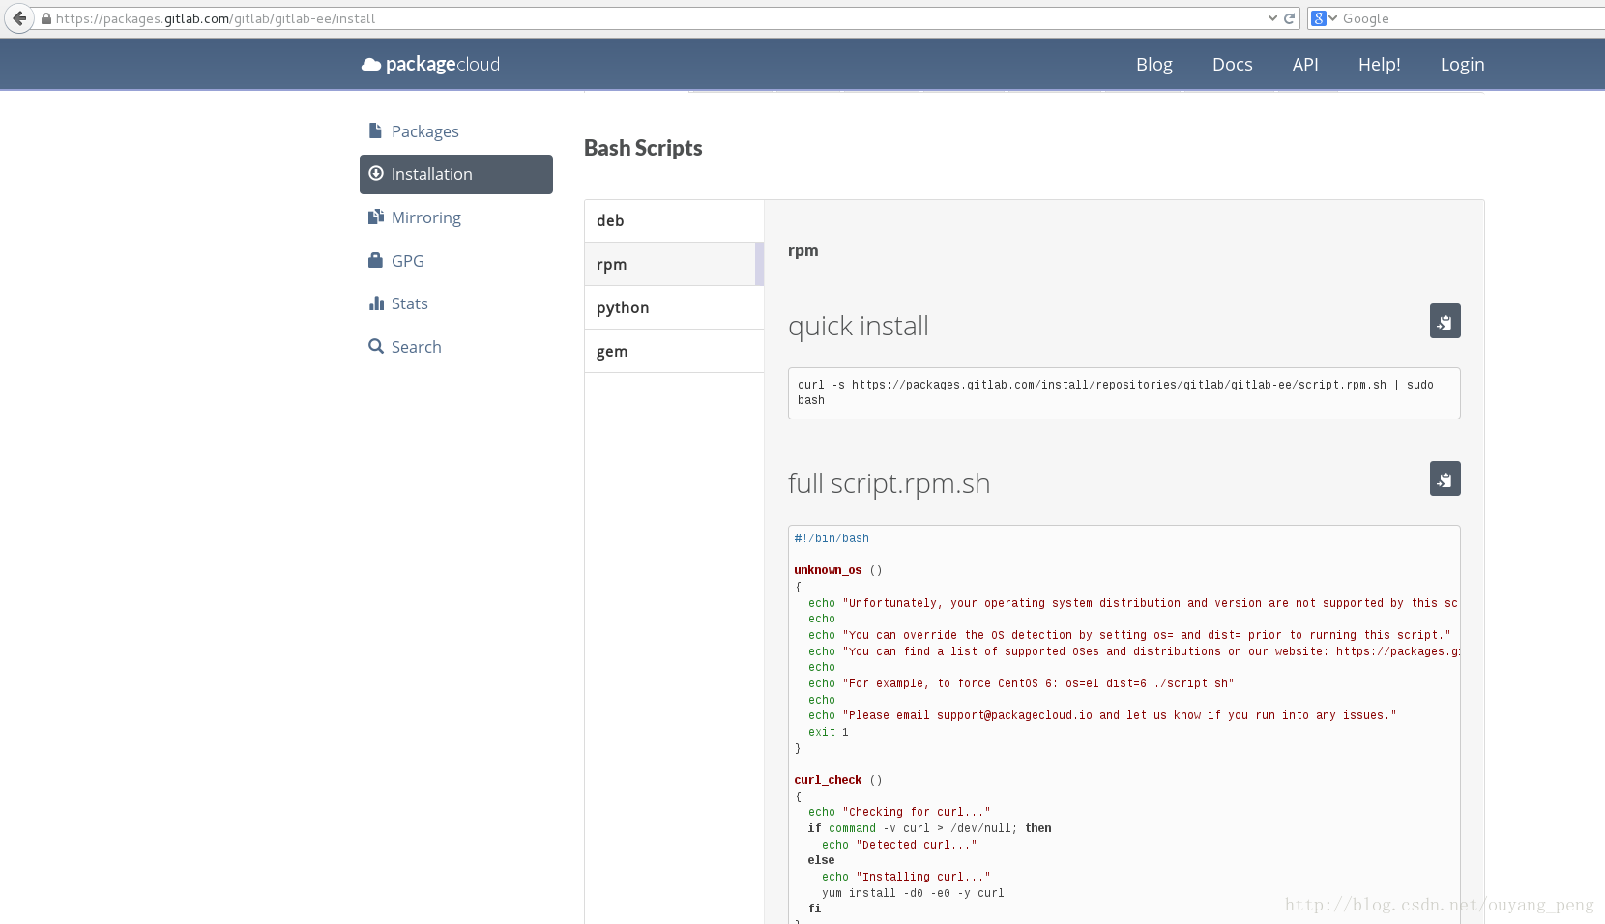Click 'yum install -d0 -e0 -y curl' line
This screenshot has height=924, width=1605.
pyautogui.click(x=913, y=893)
